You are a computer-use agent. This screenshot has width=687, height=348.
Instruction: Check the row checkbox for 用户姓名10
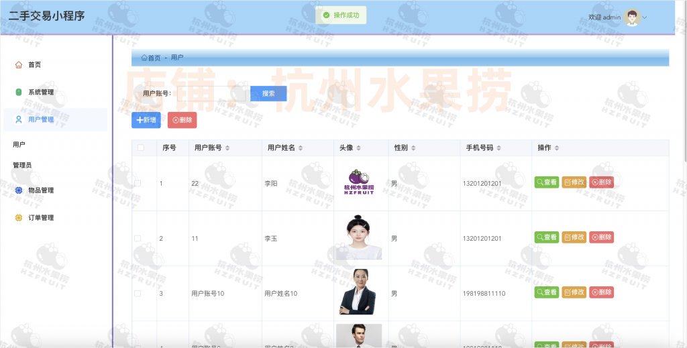[138, 293]
